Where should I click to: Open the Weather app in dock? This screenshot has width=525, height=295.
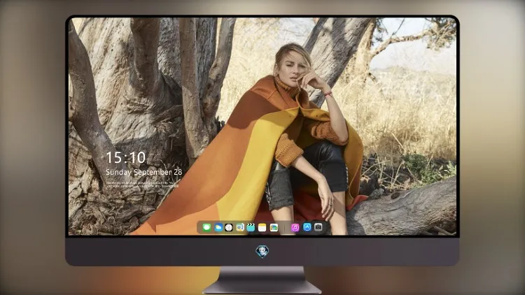[x=218, y=227]
